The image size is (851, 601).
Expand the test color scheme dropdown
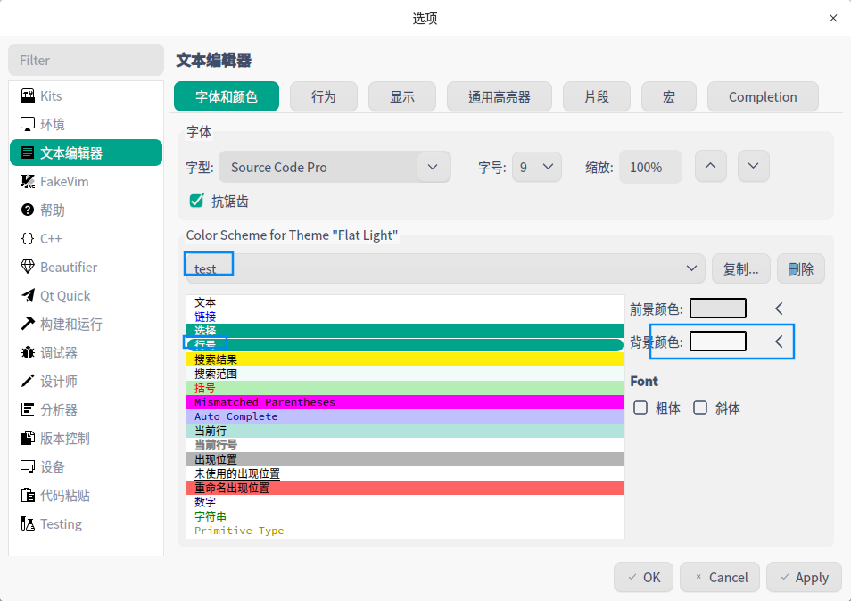click(x=445, y=268)
